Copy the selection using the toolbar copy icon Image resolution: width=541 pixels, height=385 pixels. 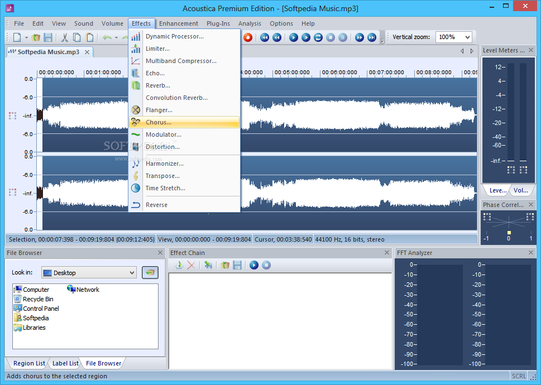[x=77, y=37]
